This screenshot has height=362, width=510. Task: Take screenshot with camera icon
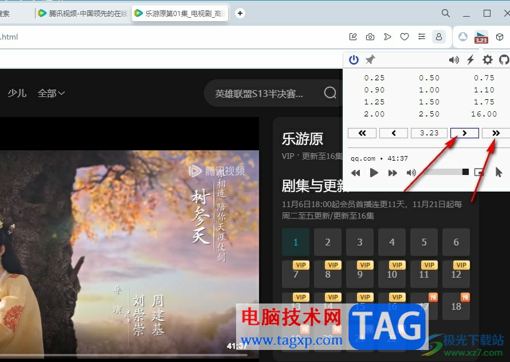[370, 37]
